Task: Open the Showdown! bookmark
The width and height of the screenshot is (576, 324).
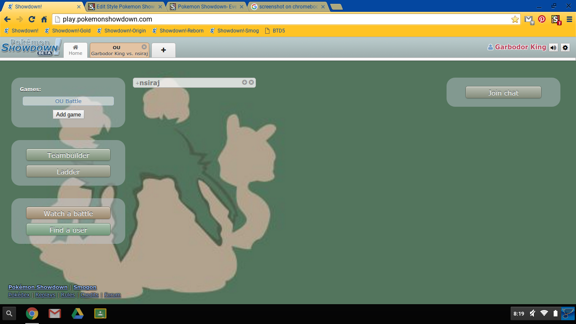Action: (x=22, y=31)
